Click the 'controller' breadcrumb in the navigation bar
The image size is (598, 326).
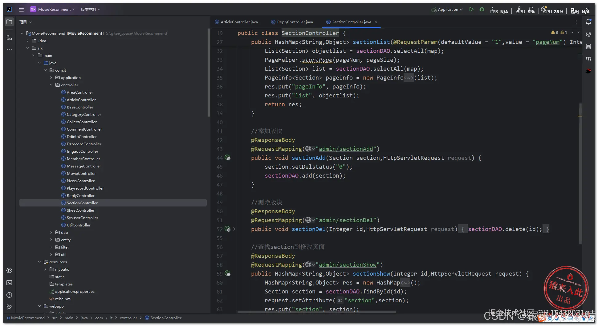point(128,318)
